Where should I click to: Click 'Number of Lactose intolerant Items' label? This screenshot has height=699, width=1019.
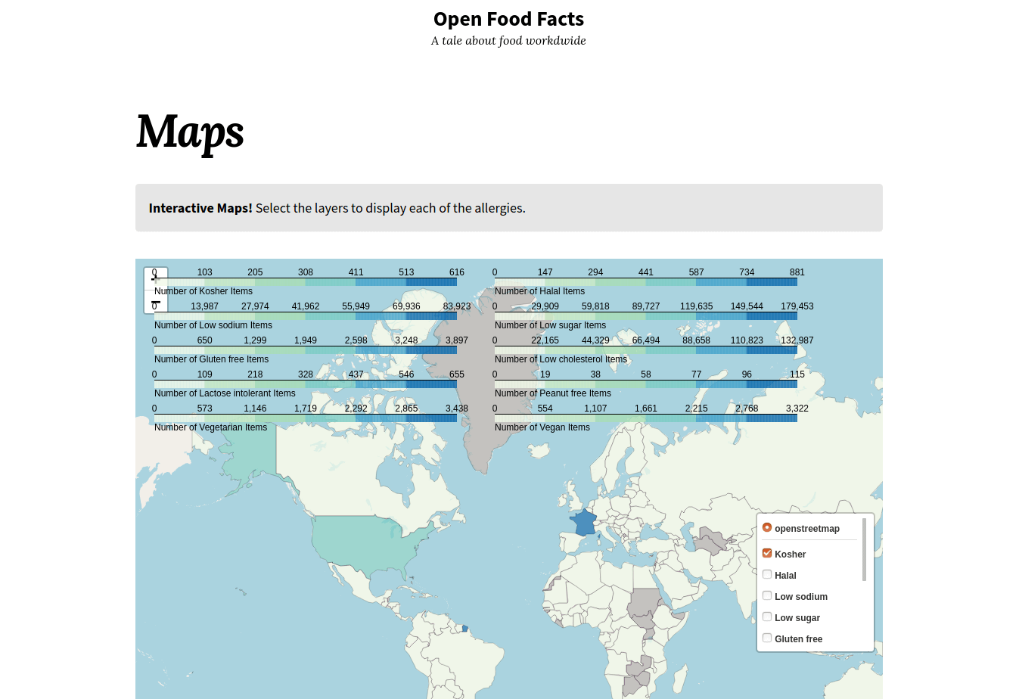click(x=225, y=393)
